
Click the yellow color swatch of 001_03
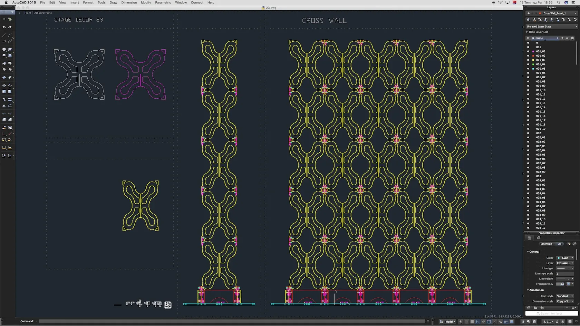(x=533, y=60)
